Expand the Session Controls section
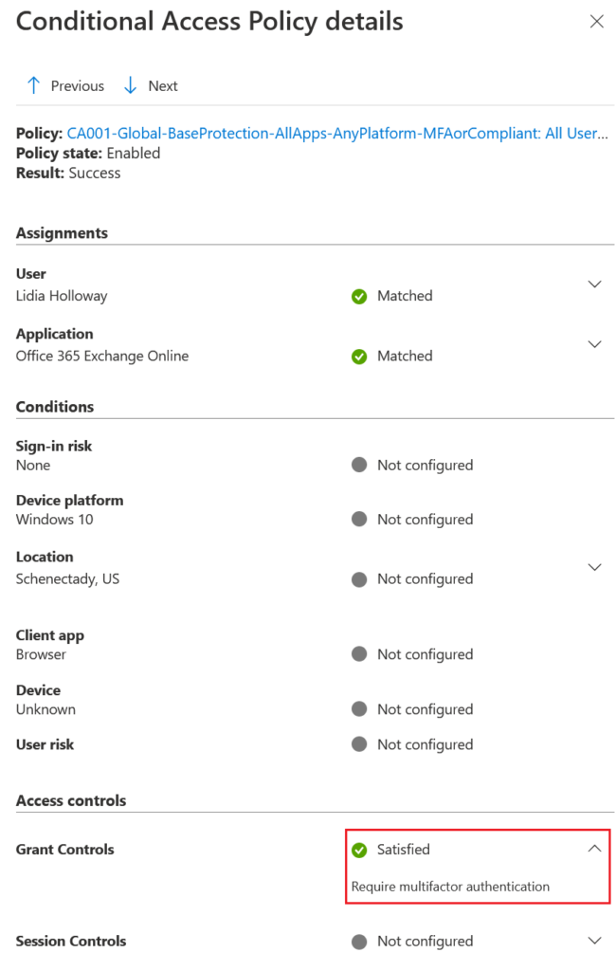Screen dimensions: 616x971 (x=594, y=941)
